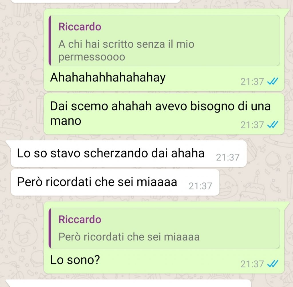Tap the read-receipt ticks on the Ahahahahhahahahay message

[273, 81]
